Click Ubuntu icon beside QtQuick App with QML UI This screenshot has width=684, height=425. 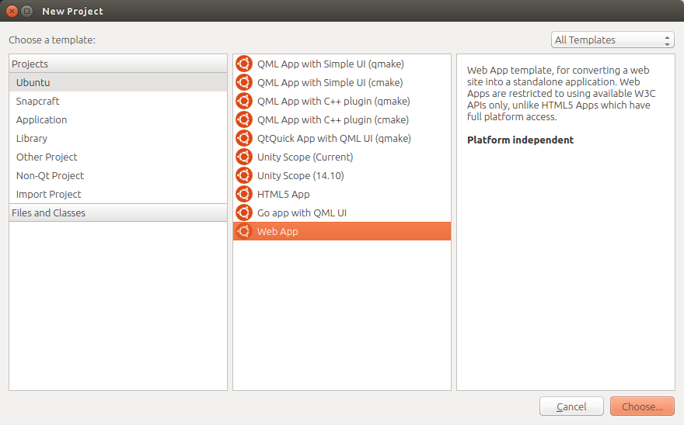pos(244,138)
